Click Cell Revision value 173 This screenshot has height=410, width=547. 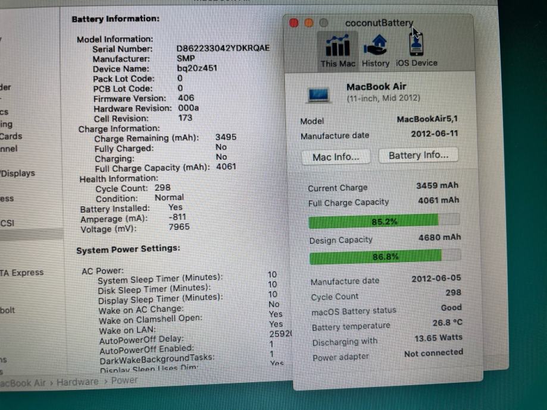185,118
